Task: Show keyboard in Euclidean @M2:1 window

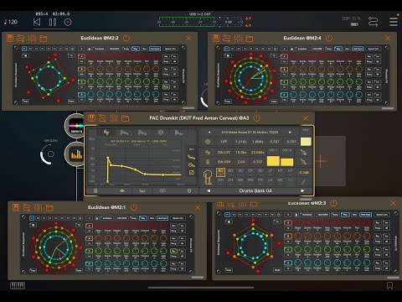Action: click(x=16, y=207)
